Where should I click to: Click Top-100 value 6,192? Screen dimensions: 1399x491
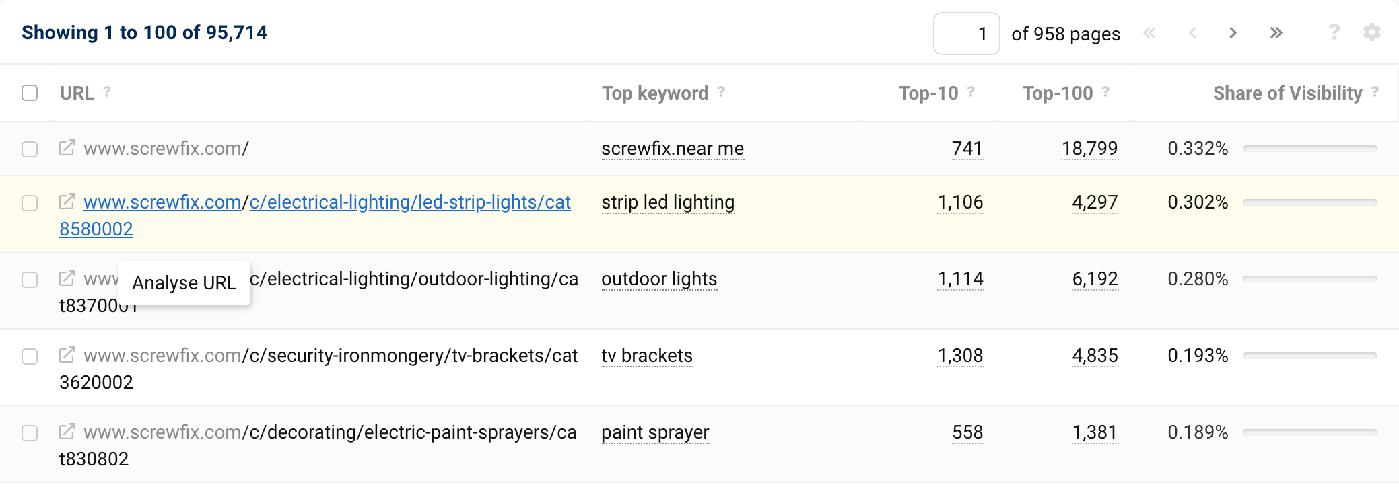click(1095, 279)
